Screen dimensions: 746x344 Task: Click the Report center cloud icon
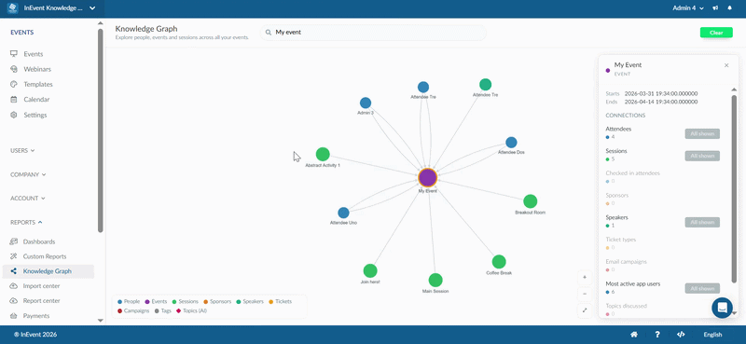pos(13,301)
